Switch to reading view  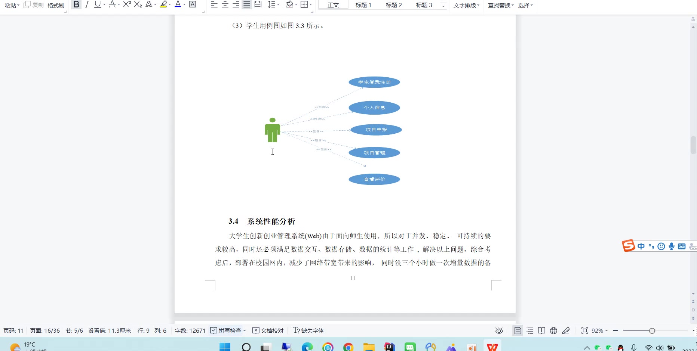click(x=541, y=330)
